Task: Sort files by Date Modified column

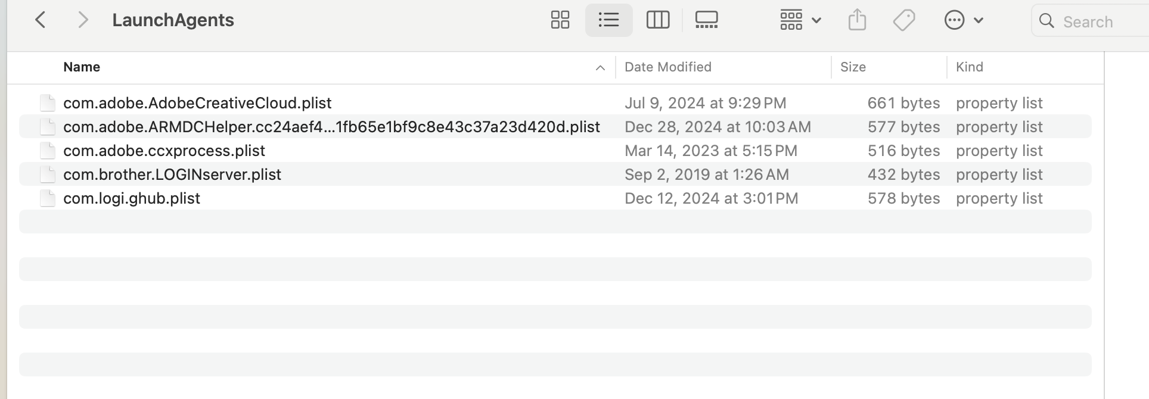Action: pyautogui.click(x=667, y=67)
